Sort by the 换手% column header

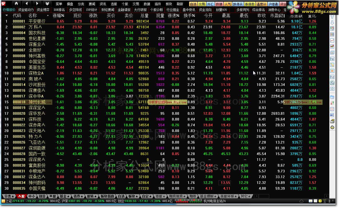coord(189,15)
